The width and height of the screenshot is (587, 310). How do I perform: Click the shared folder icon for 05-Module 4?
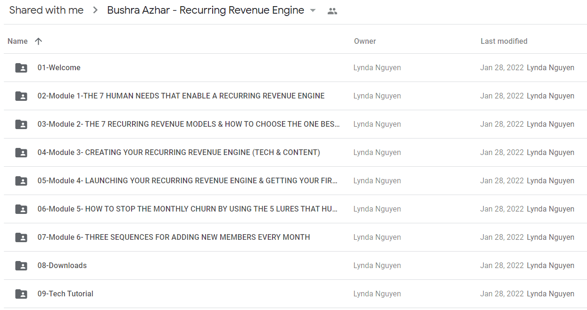[x=21, y=181]
